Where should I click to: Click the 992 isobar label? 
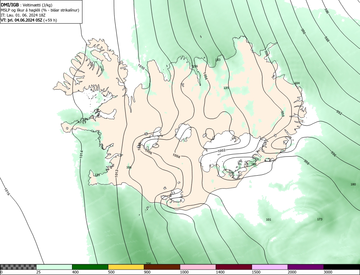click(339, 112)
